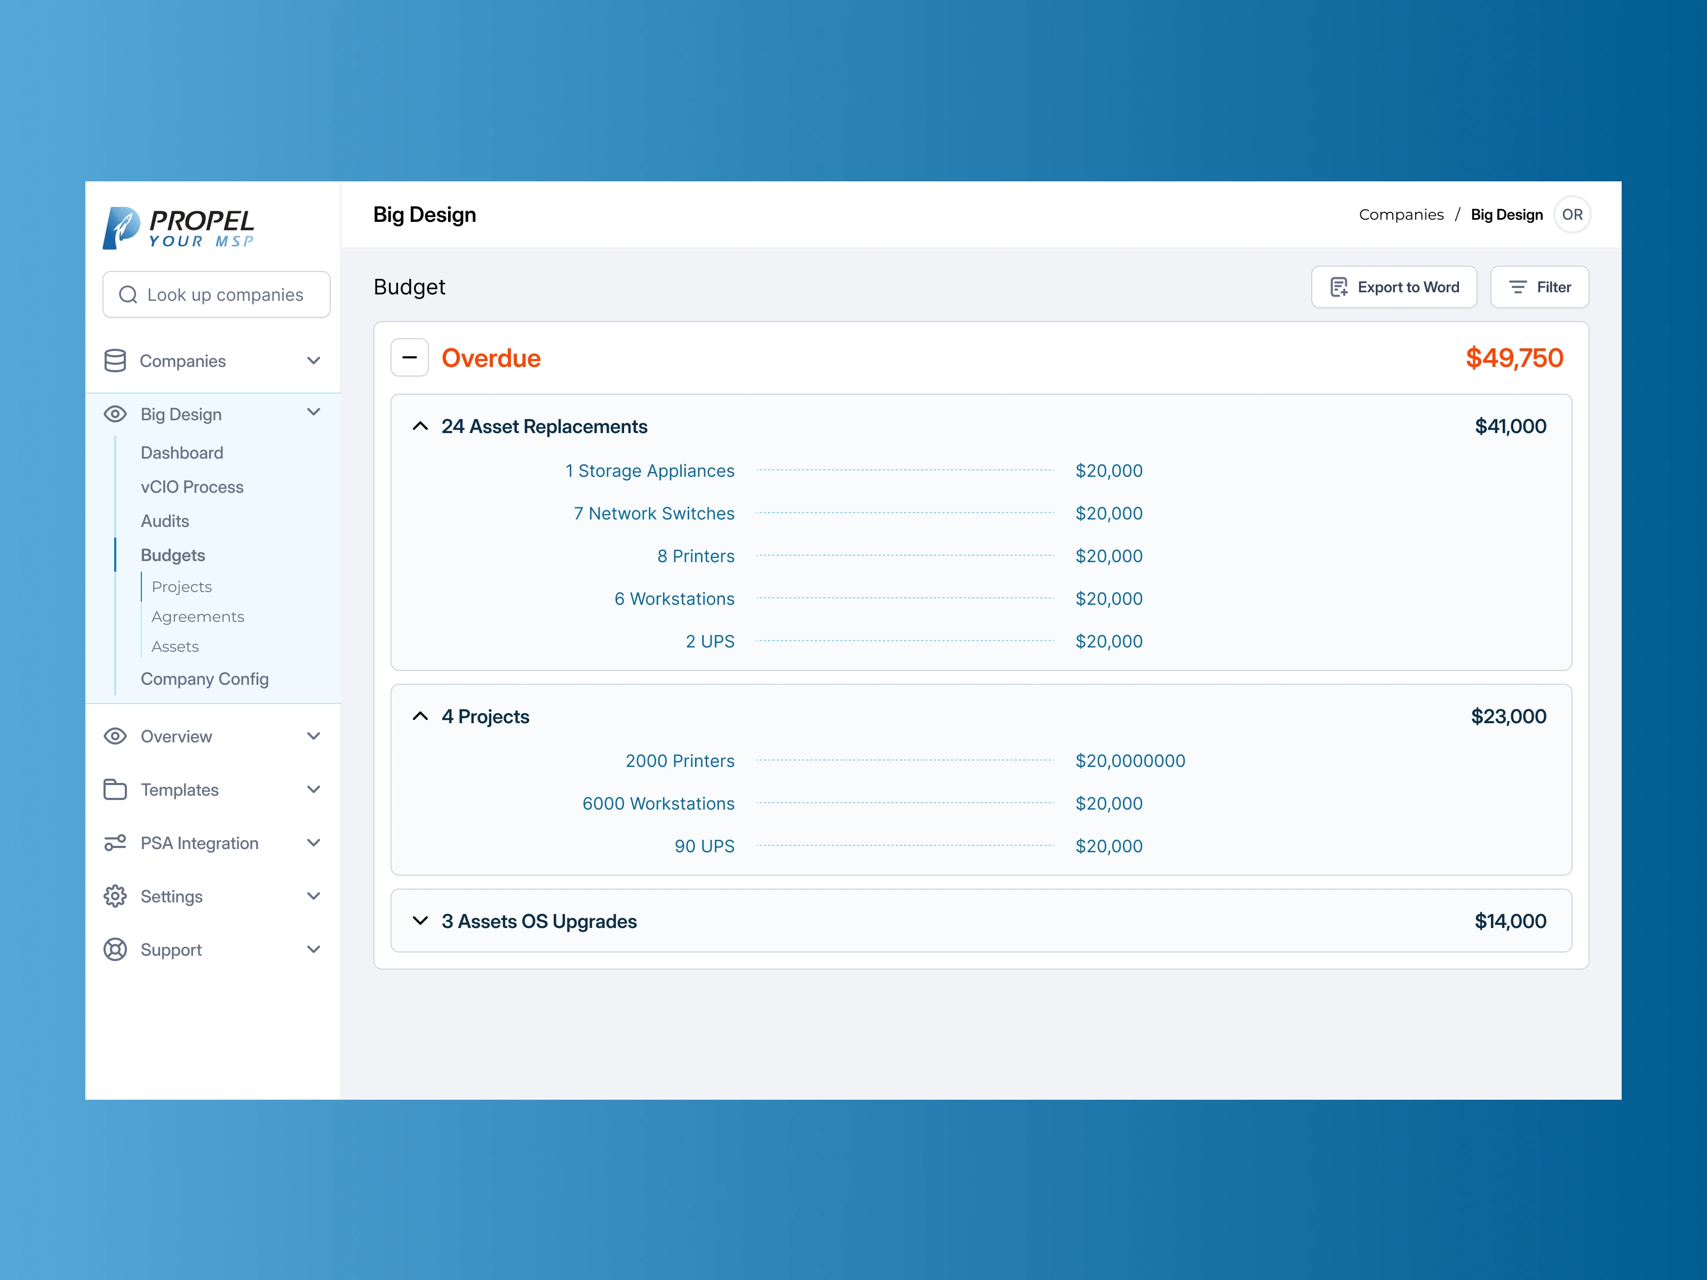
Task: Click the Big Design eye icon
Action: [x=115, y=414]
